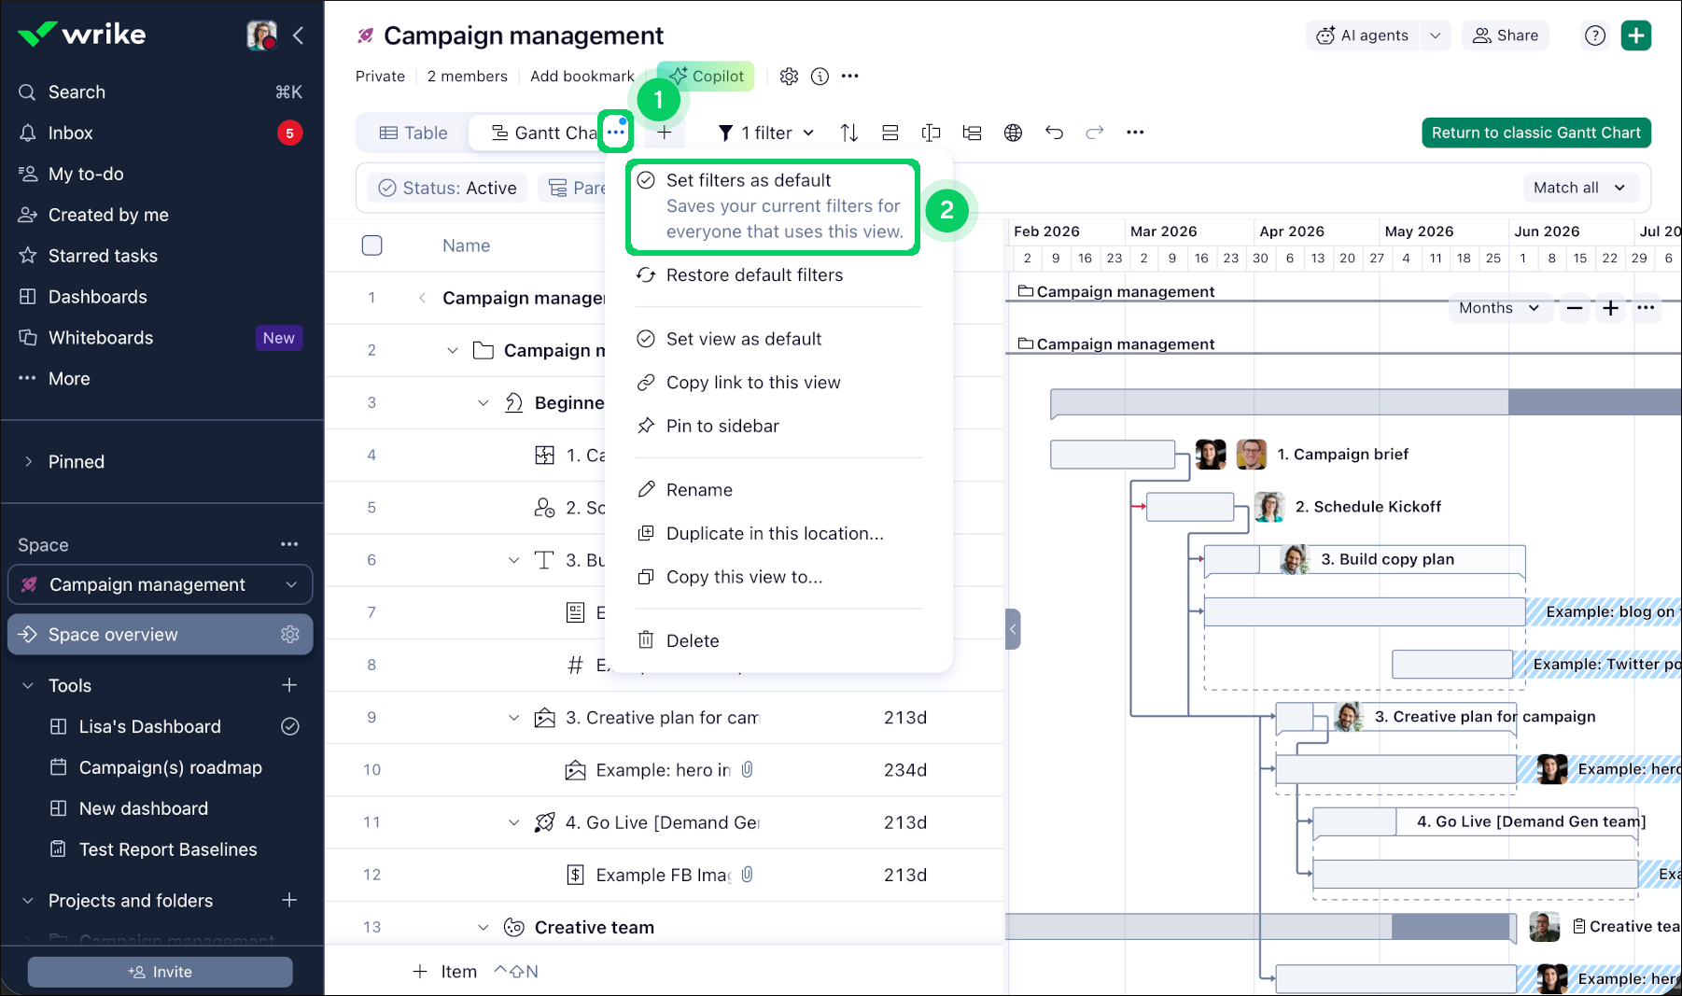The width and height of the screenshot is (1682, 996).
Task: Choose Copy this view to
Action: click(x=778, y=577)
